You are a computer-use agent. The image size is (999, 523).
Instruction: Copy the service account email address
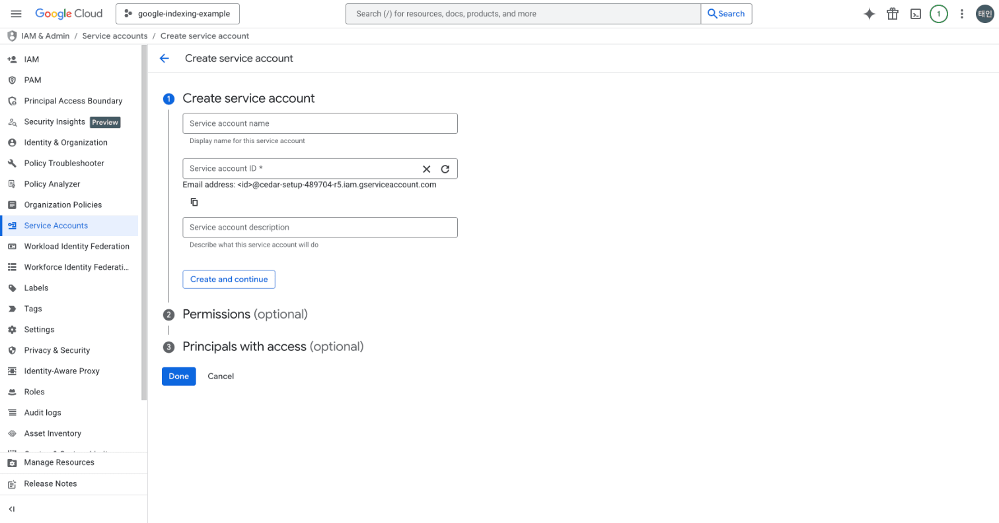(194, 202)
